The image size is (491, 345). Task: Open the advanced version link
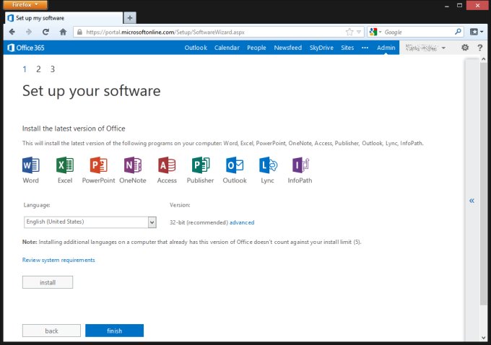pyautogui.click(x=242, y=222)
